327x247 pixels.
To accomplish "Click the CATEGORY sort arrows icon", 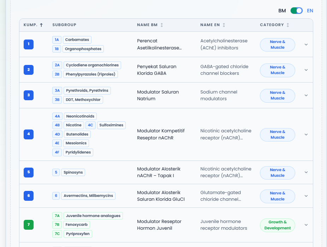I will 288,25.
